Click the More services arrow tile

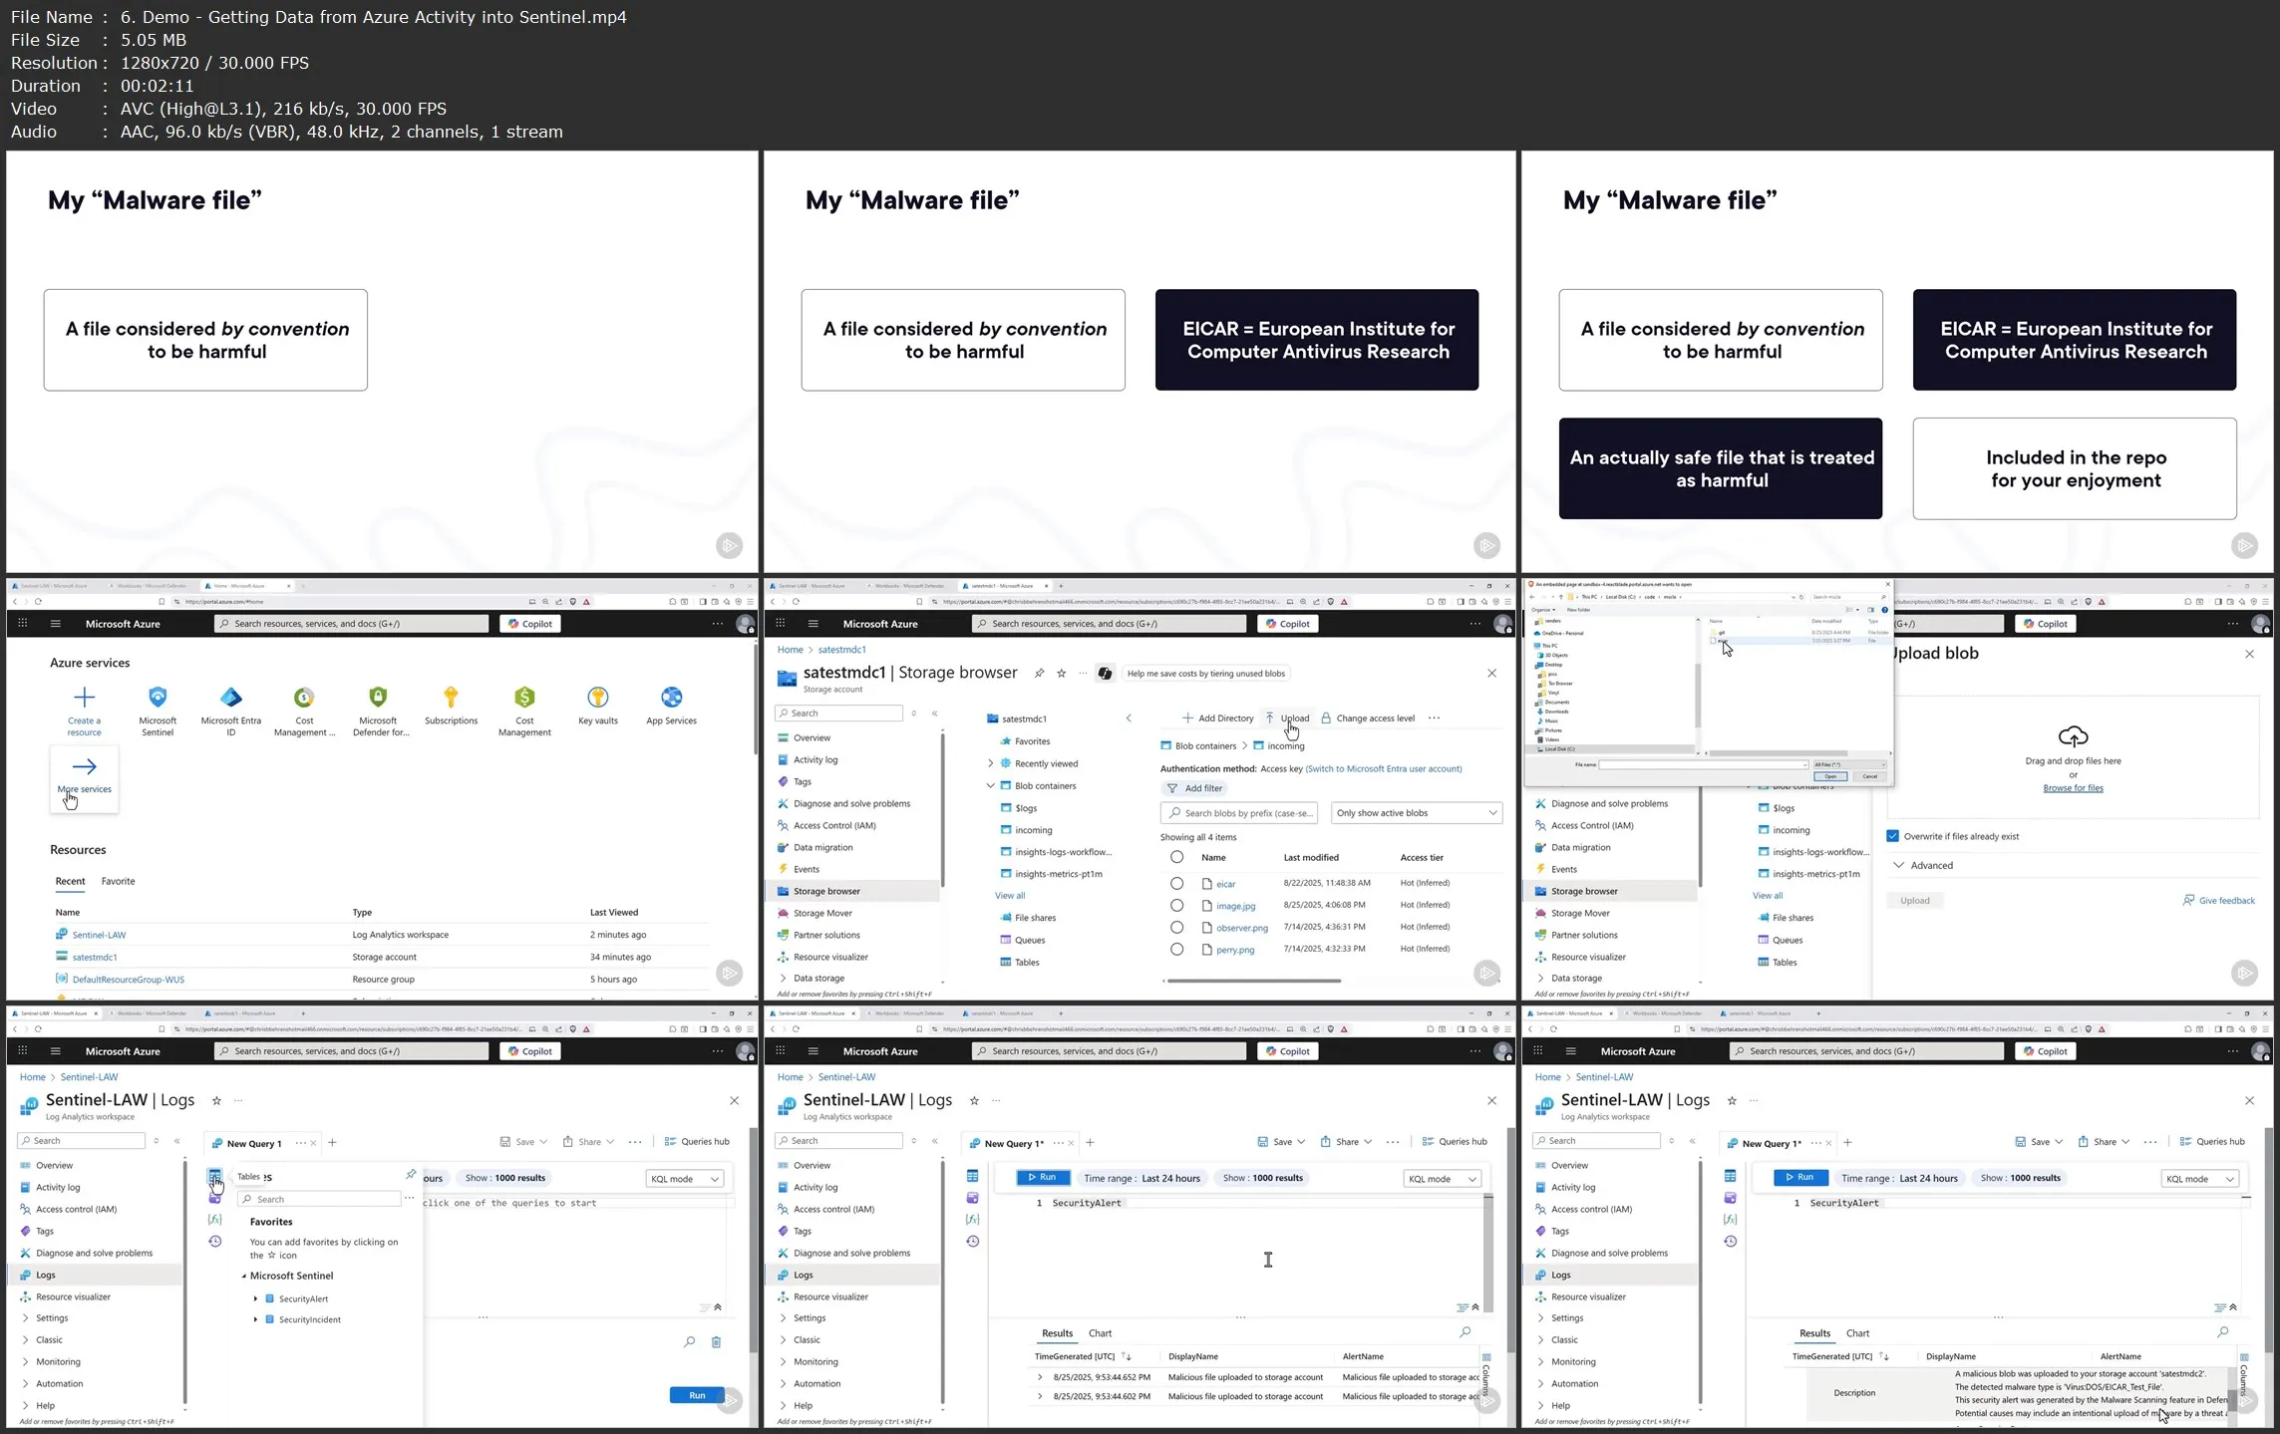84,778
